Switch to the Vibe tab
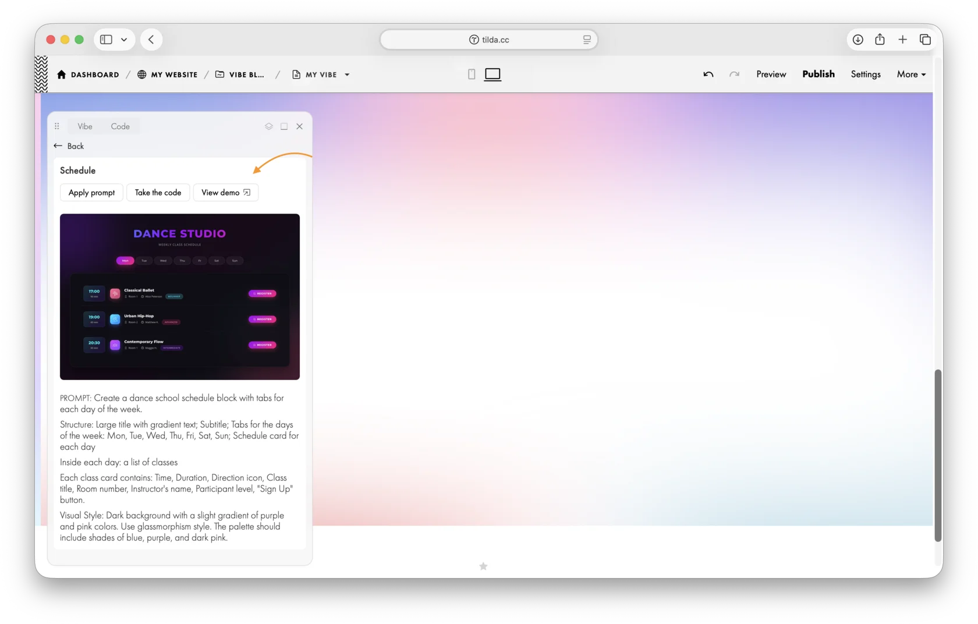The image size is (978, 624). pos(85,126)
